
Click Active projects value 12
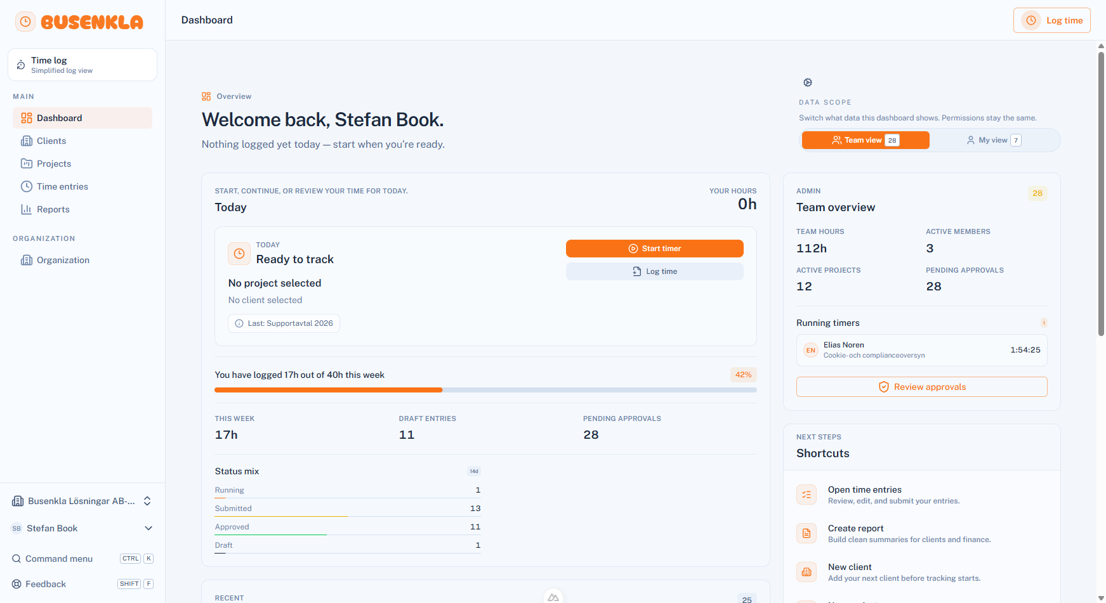coord(804,287)
